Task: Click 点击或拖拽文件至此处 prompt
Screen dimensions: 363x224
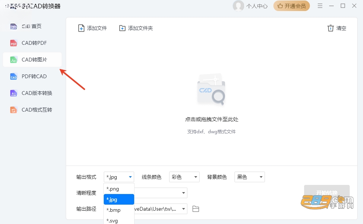Action: coord(212,119)
